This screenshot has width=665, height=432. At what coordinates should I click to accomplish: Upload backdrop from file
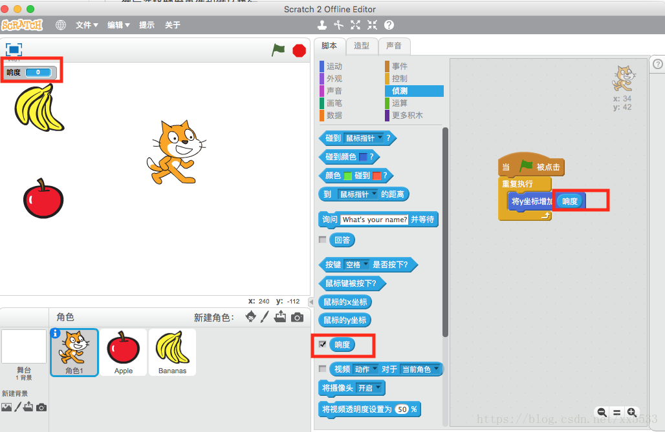click(28, 407)
